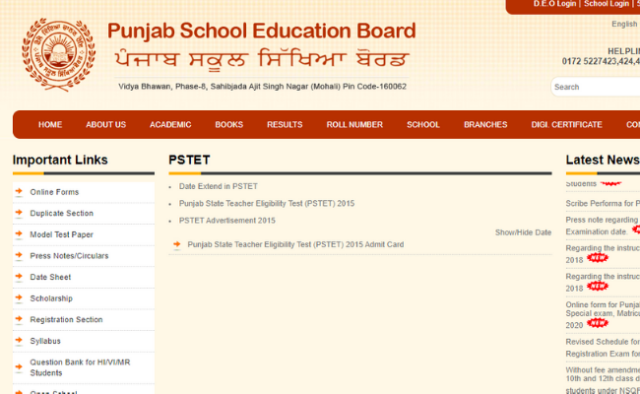The width and height of the screenshot is (640, 394).
Task: Open the RESULTS menu item
Action: pyautogui.click(x=285, y=125)
